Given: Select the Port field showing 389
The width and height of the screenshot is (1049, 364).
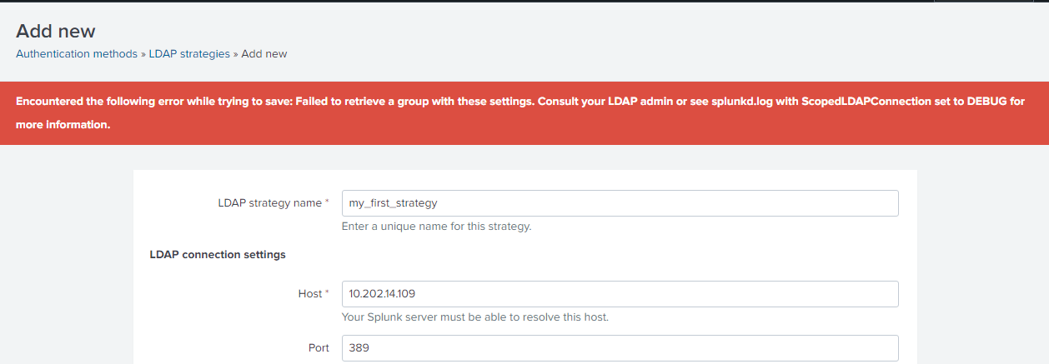Looking at the screenshot, I should 620,348.
